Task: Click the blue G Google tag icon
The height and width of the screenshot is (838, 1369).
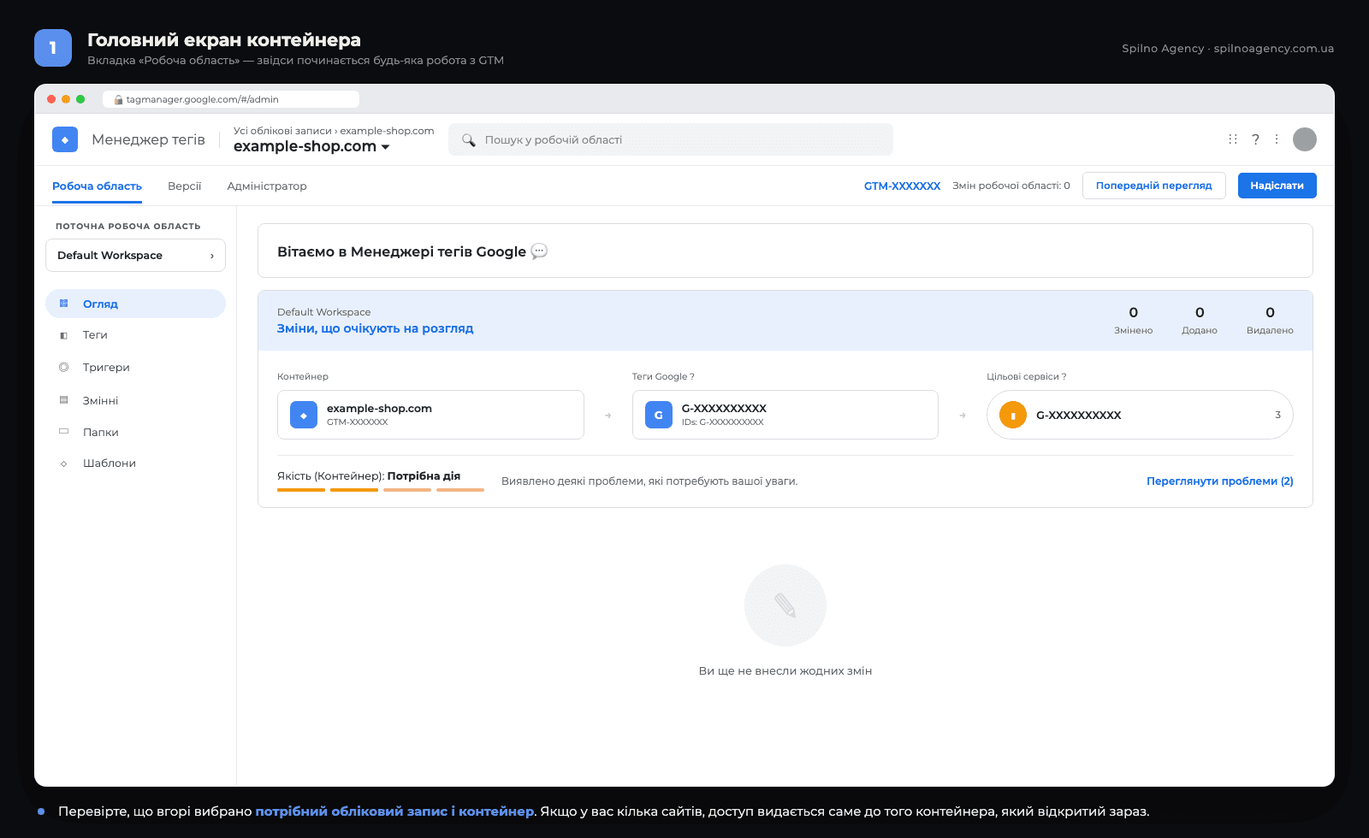Action: (x=659, y=415)
